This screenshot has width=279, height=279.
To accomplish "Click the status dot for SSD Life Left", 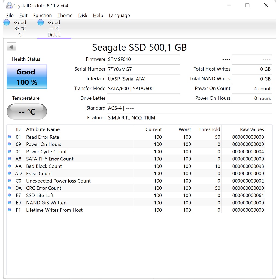I will (10, 195).
